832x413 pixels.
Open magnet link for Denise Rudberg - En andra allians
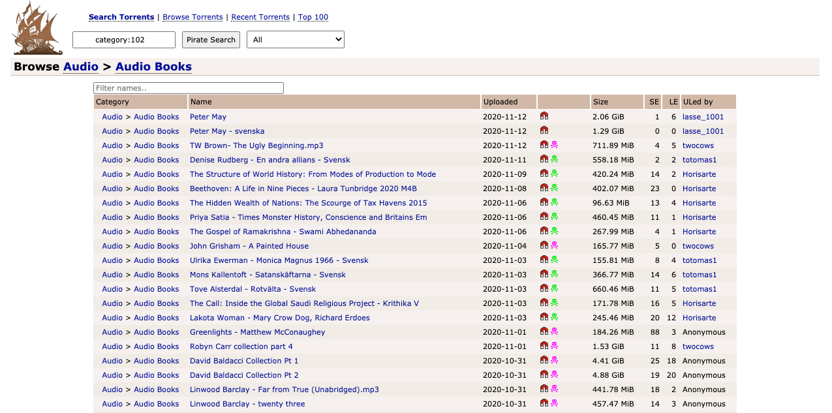pyautogui.click(x=544, y=159)
